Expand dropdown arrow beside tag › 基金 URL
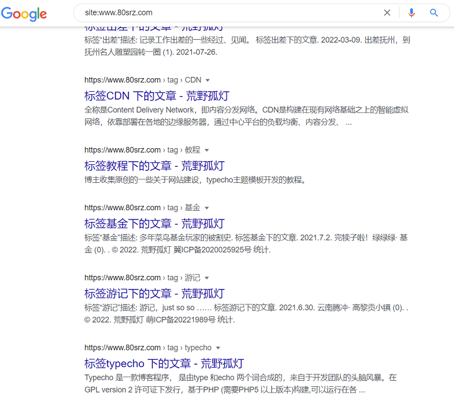The height and width of the screenshot is (408, 454). tap(207, 208)
